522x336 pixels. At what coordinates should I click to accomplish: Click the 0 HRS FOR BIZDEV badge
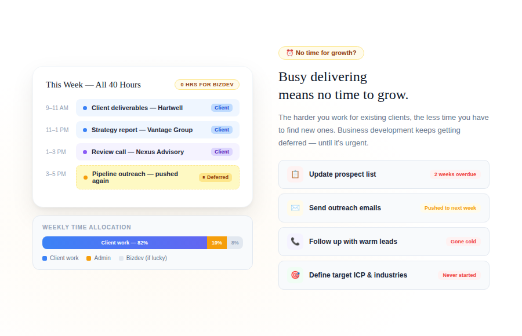coord(206,85)
